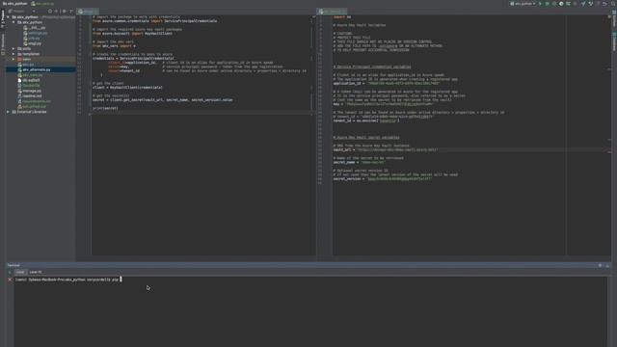This screenshot has height=347, width=617.
Task: Click the VCS update project icon in the toolbar
Action: [583, 4]
